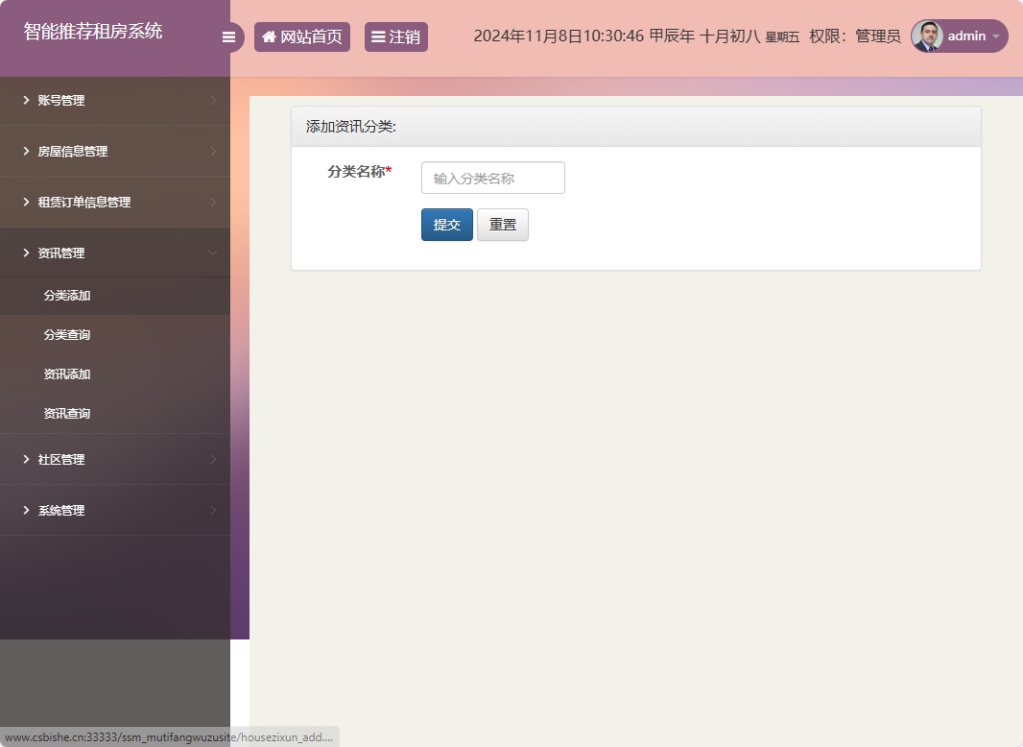Collapse the 资讯管理 menu
Viewport: 1023px width, 747px height.
point(115,253)
